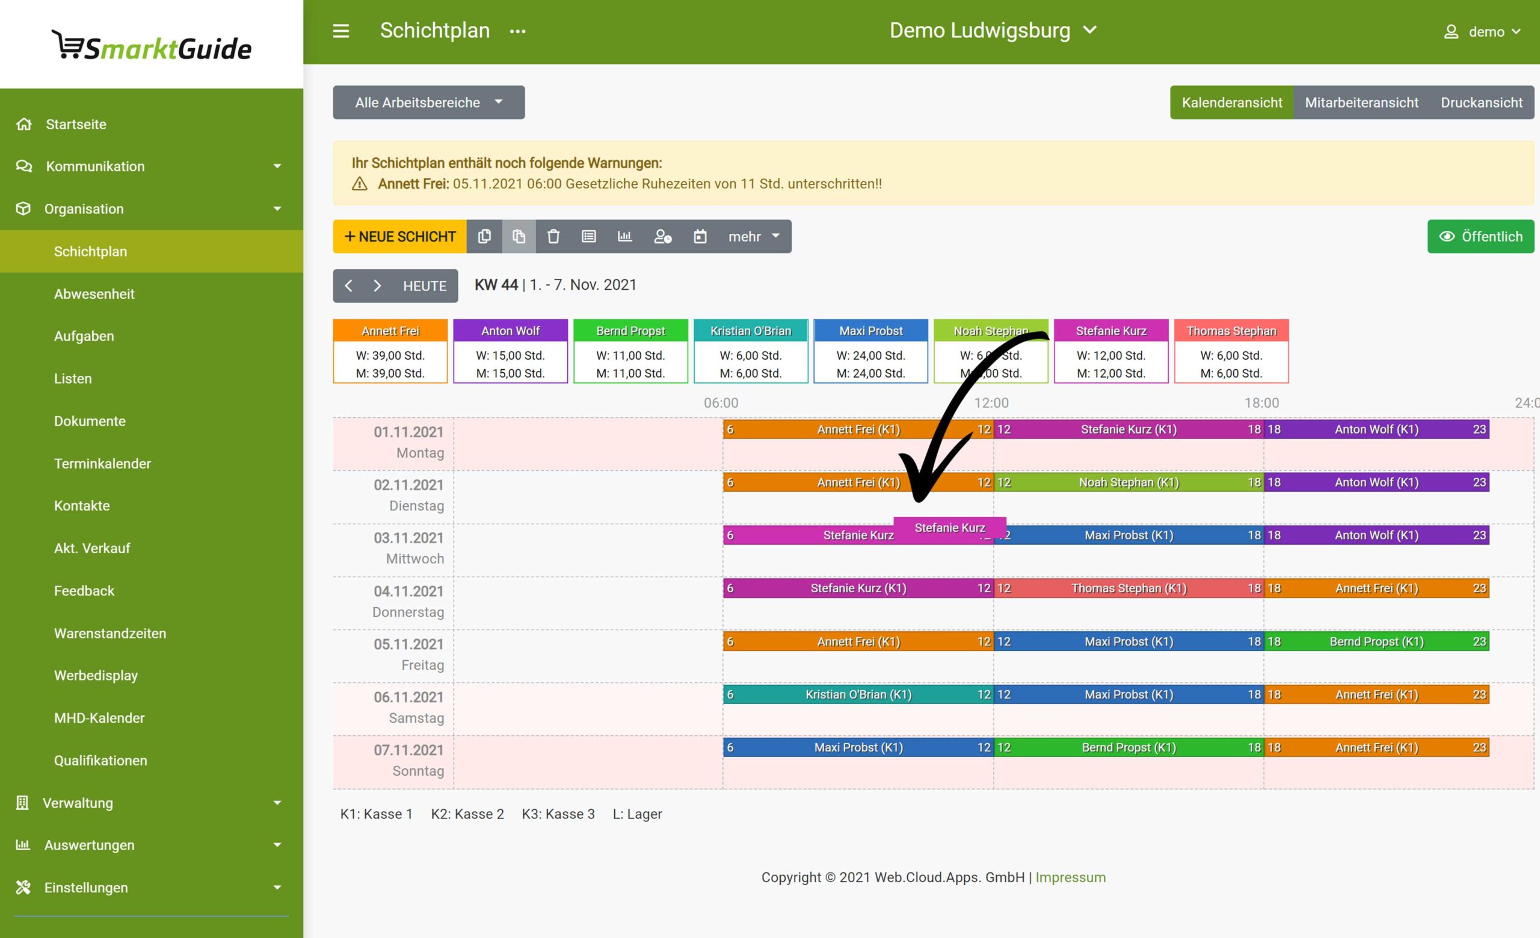Switch to Kalenderansicht tab

(x=1231, y=102)
